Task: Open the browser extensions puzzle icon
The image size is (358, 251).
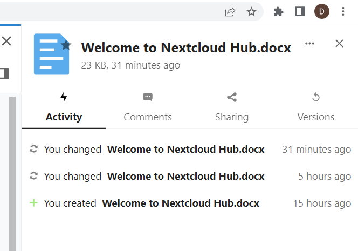Action: coord(278,12)
